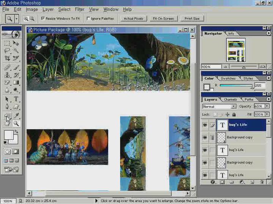The height and width of the screenshot is (204, 273).
Task: Click the new adjustment layer icon
Action: [242, 182]
